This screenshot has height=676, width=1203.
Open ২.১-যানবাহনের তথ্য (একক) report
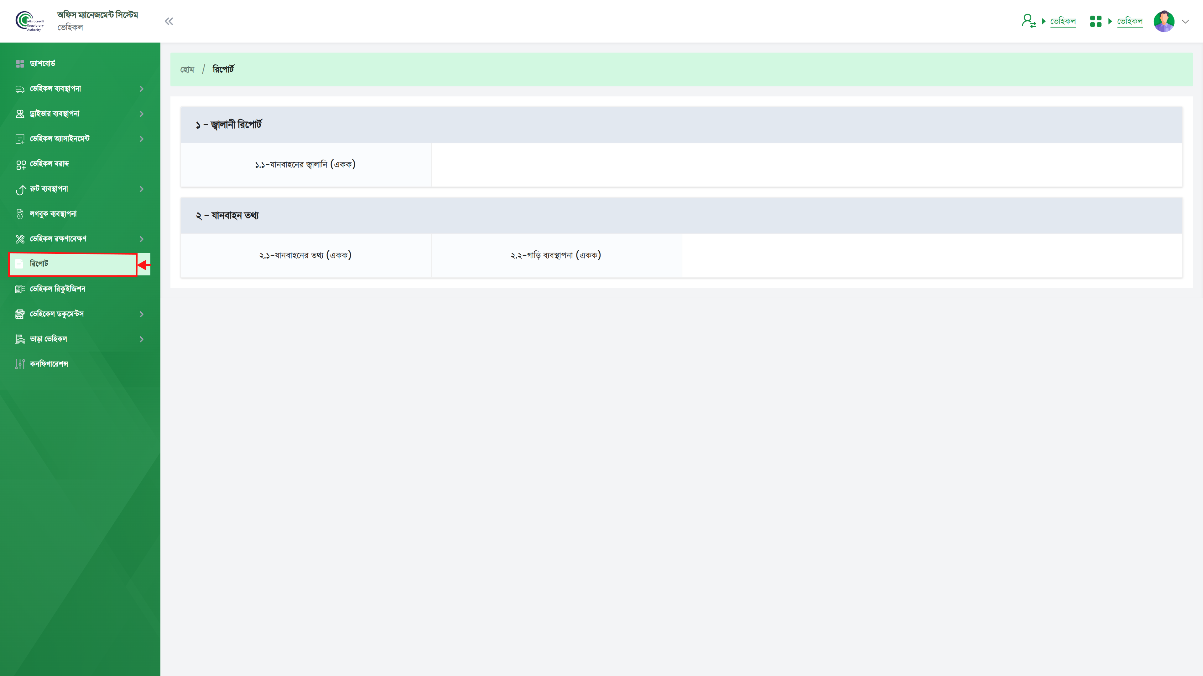point(305,255)
